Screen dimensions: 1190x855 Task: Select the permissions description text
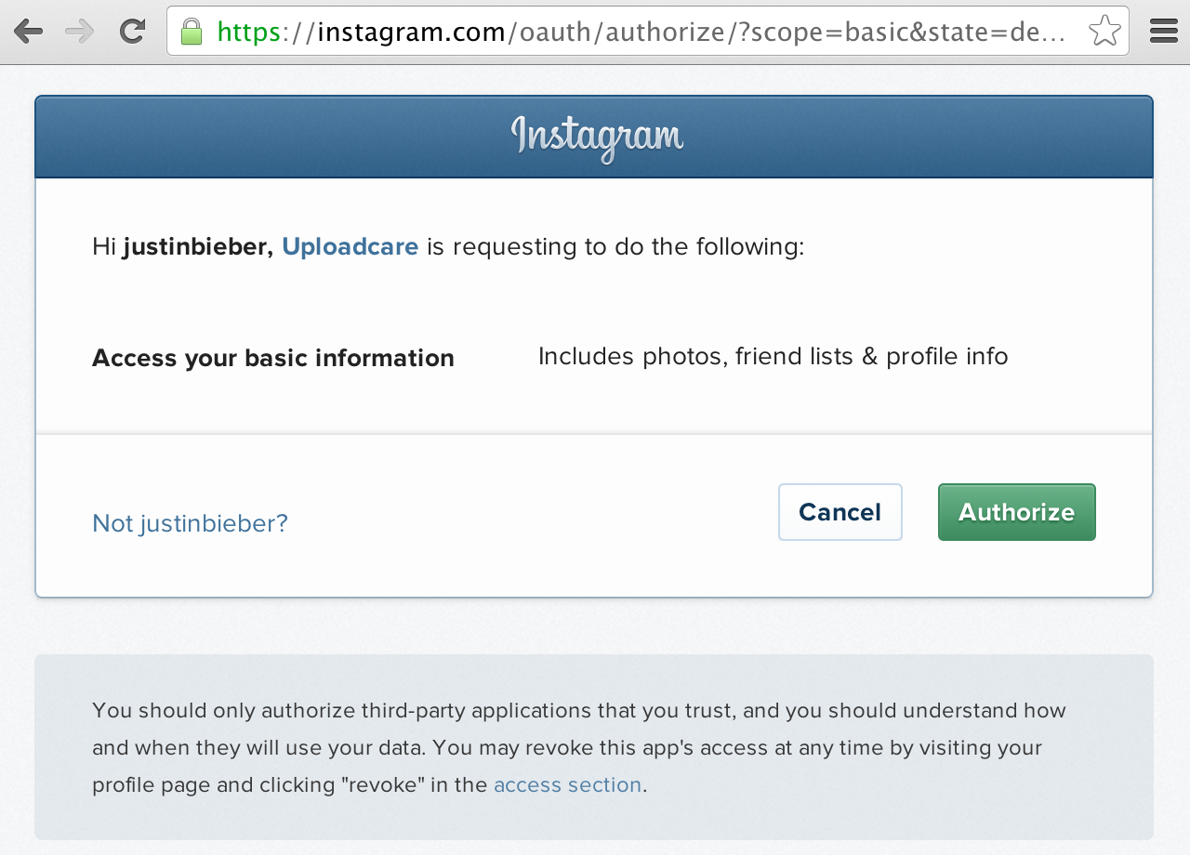pos(773,356)
